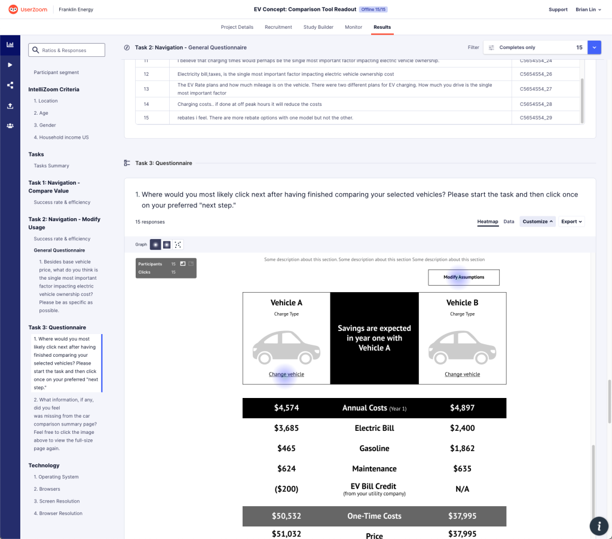Click Change vehicle under Vehicle B
Image resolution: width=612 pixels, height=539 pixels.
click(462, 374)
